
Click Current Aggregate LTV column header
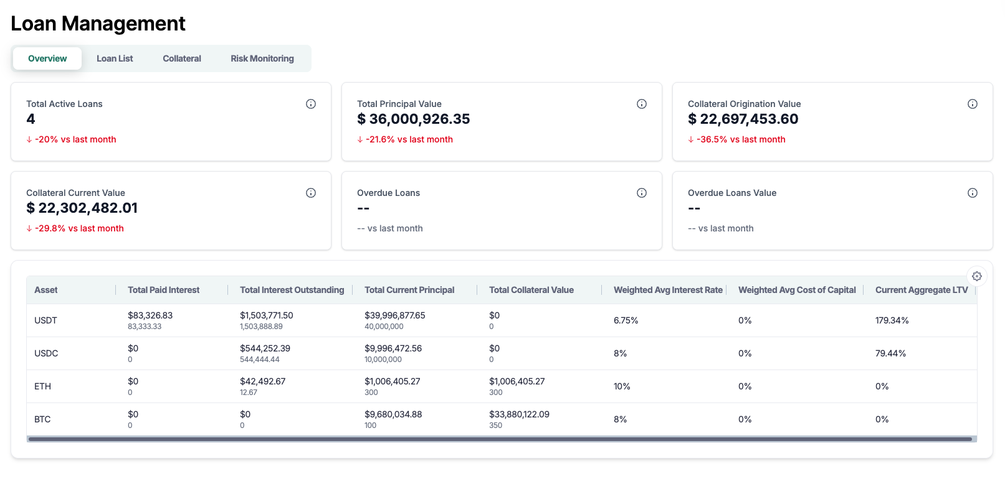click(922, 290)
